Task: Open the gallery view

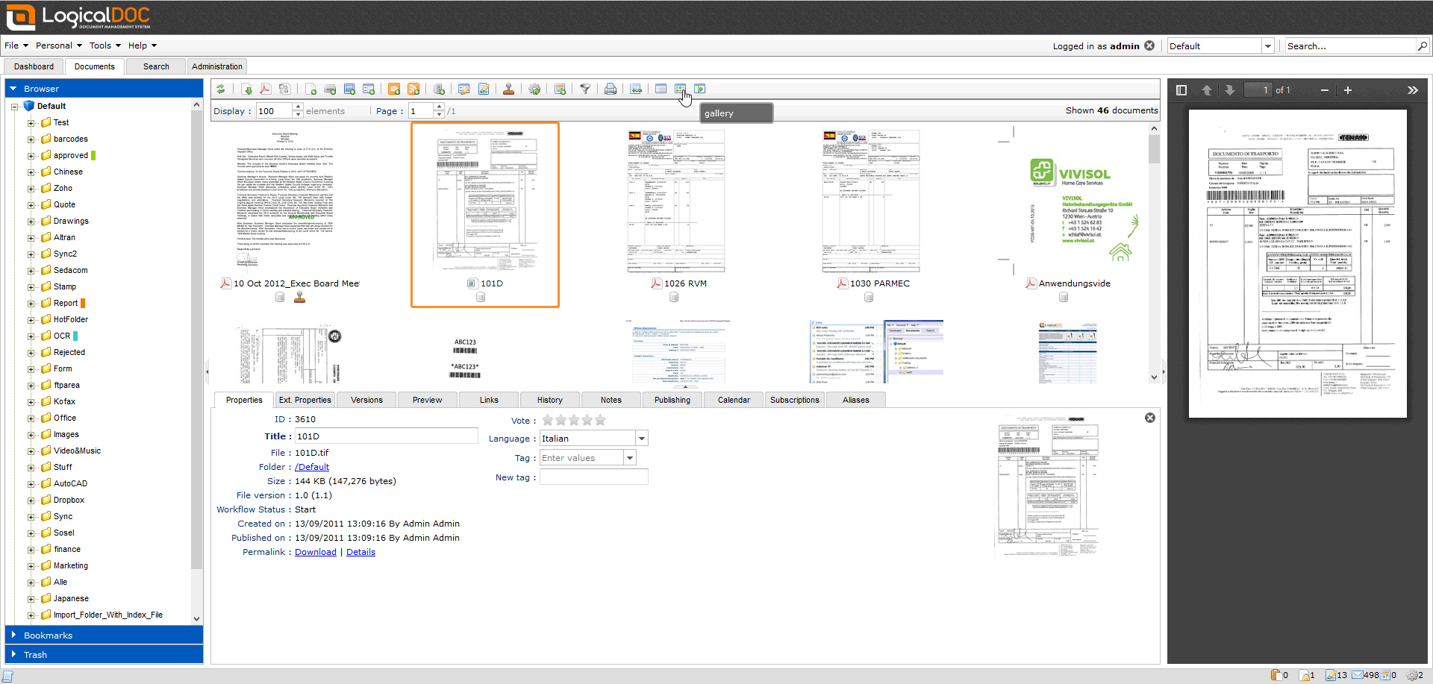Action: (680, 89)
